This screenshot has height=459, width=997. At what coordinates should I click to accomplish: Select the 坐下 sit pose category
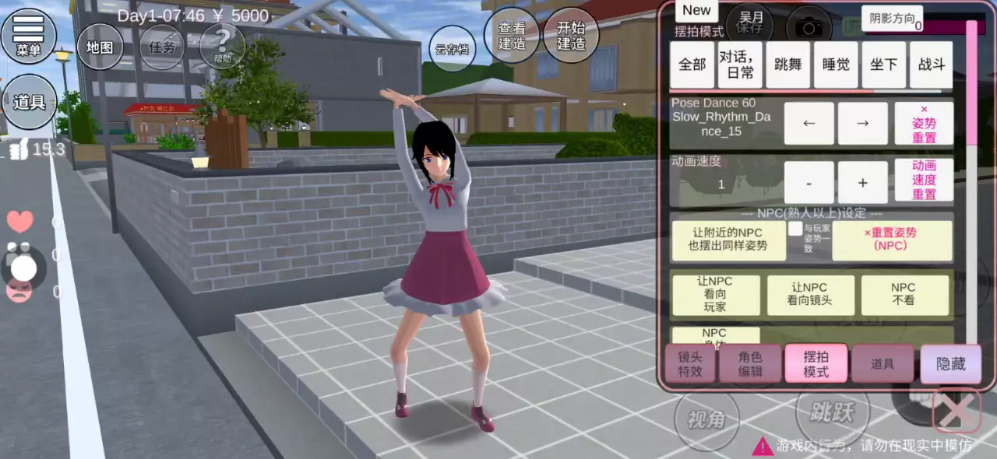pyautogui.click(x=883, y=65)
